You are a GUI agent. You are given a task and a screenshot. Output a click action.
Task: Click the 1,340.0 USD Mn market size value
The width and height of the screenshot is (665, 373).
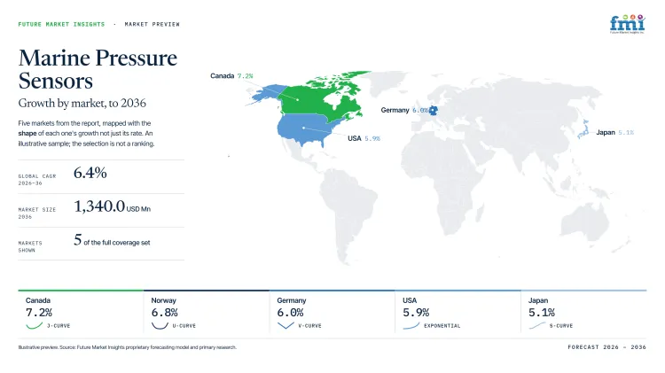[113, 206]
